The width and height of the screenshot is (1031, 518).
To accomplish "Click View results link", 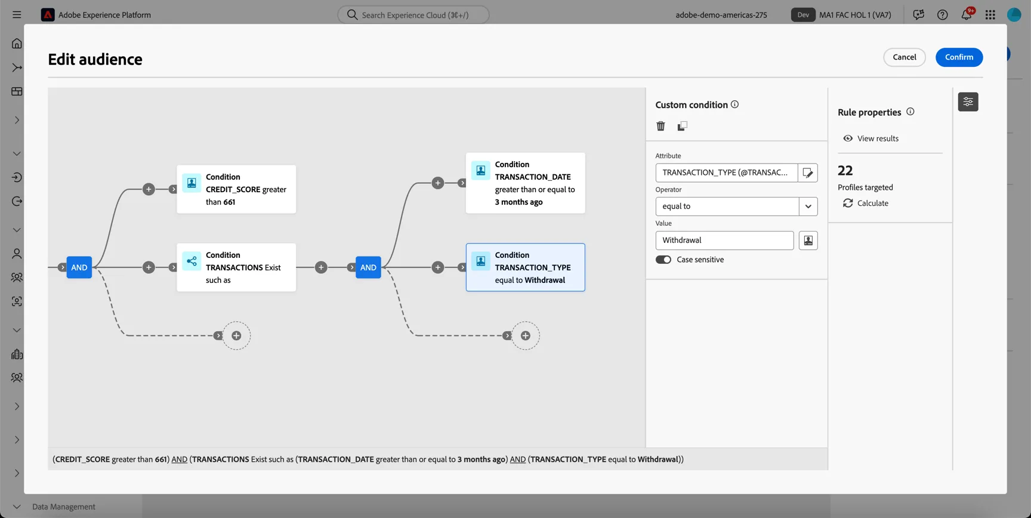I will (871, 138).
